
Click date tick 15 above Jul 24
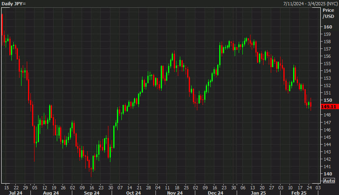tap(7, 188)
